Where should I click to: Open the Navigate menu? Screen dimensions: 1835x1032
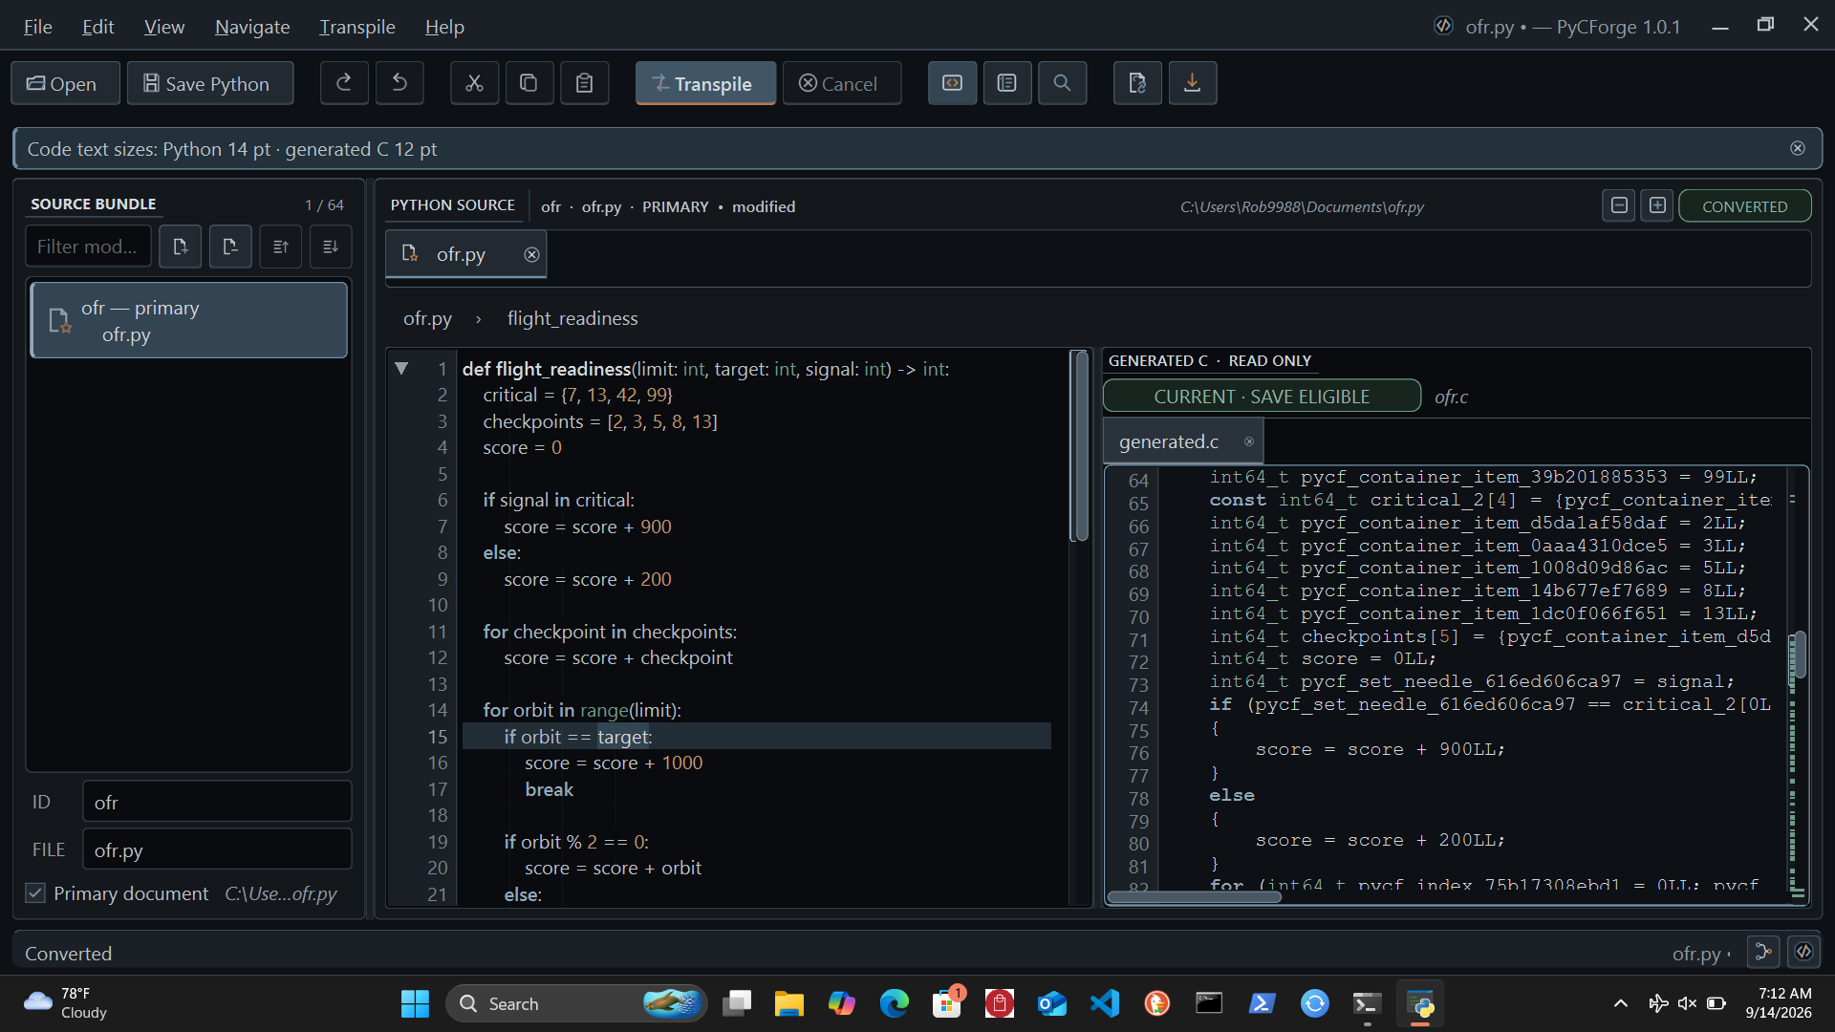click(252, 27)
